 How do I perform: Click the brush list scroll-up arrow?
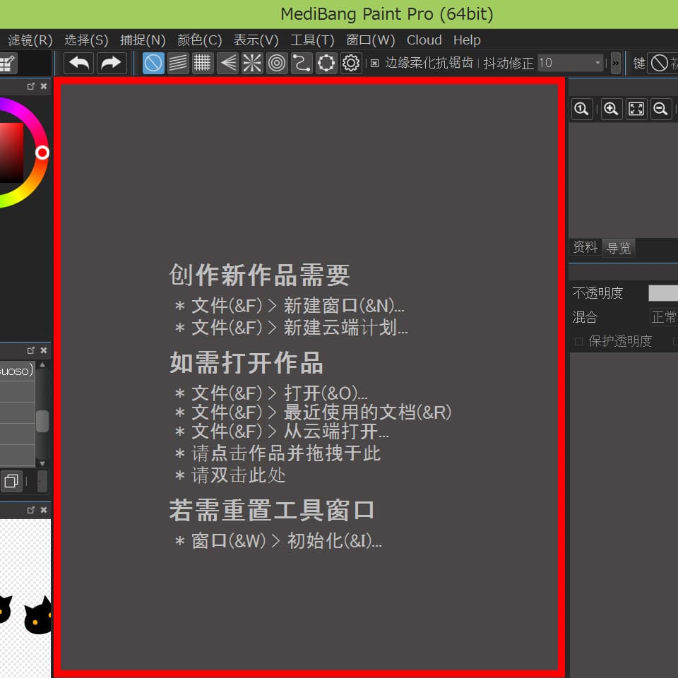point(42,364)
